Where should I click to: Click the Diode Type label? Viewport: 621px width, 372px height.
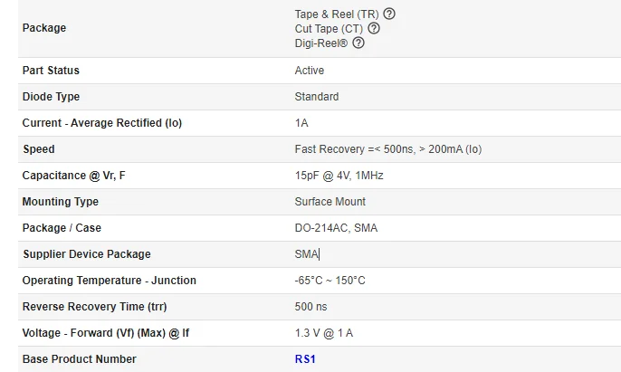pyautogui.click(x=51, y=97)
